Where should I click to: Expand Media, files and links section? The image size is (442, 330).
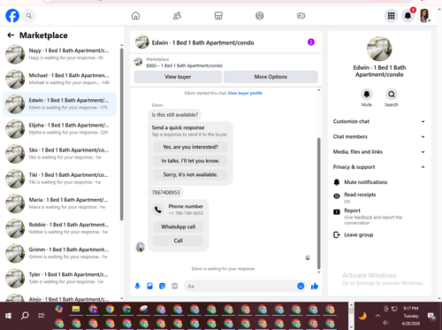379,152
